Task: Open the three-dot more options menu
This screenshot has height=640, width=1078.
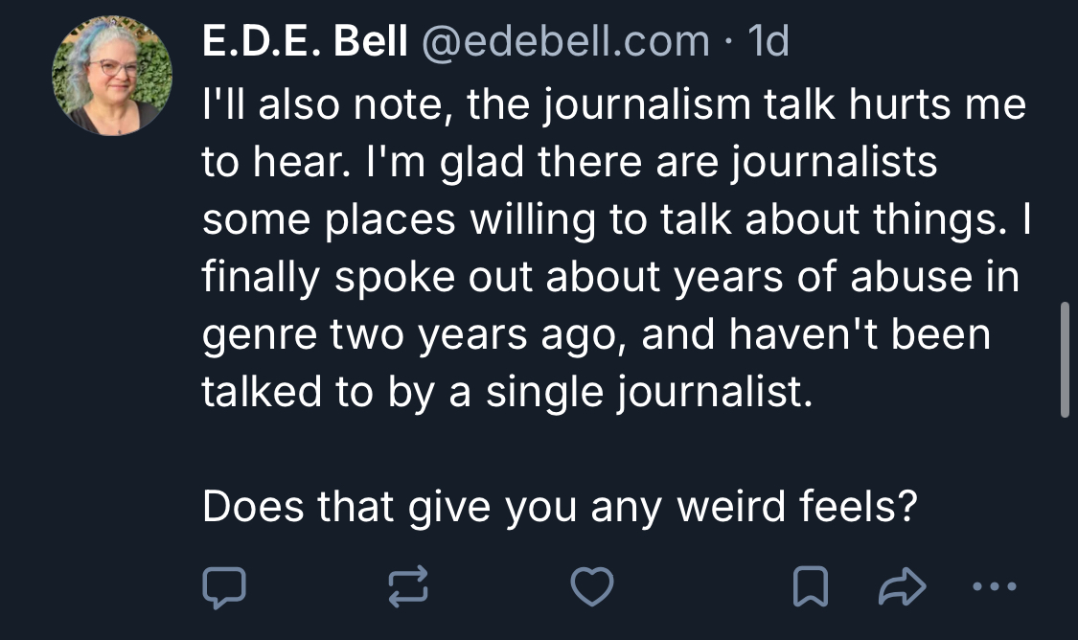Action: tap(994, 587)
